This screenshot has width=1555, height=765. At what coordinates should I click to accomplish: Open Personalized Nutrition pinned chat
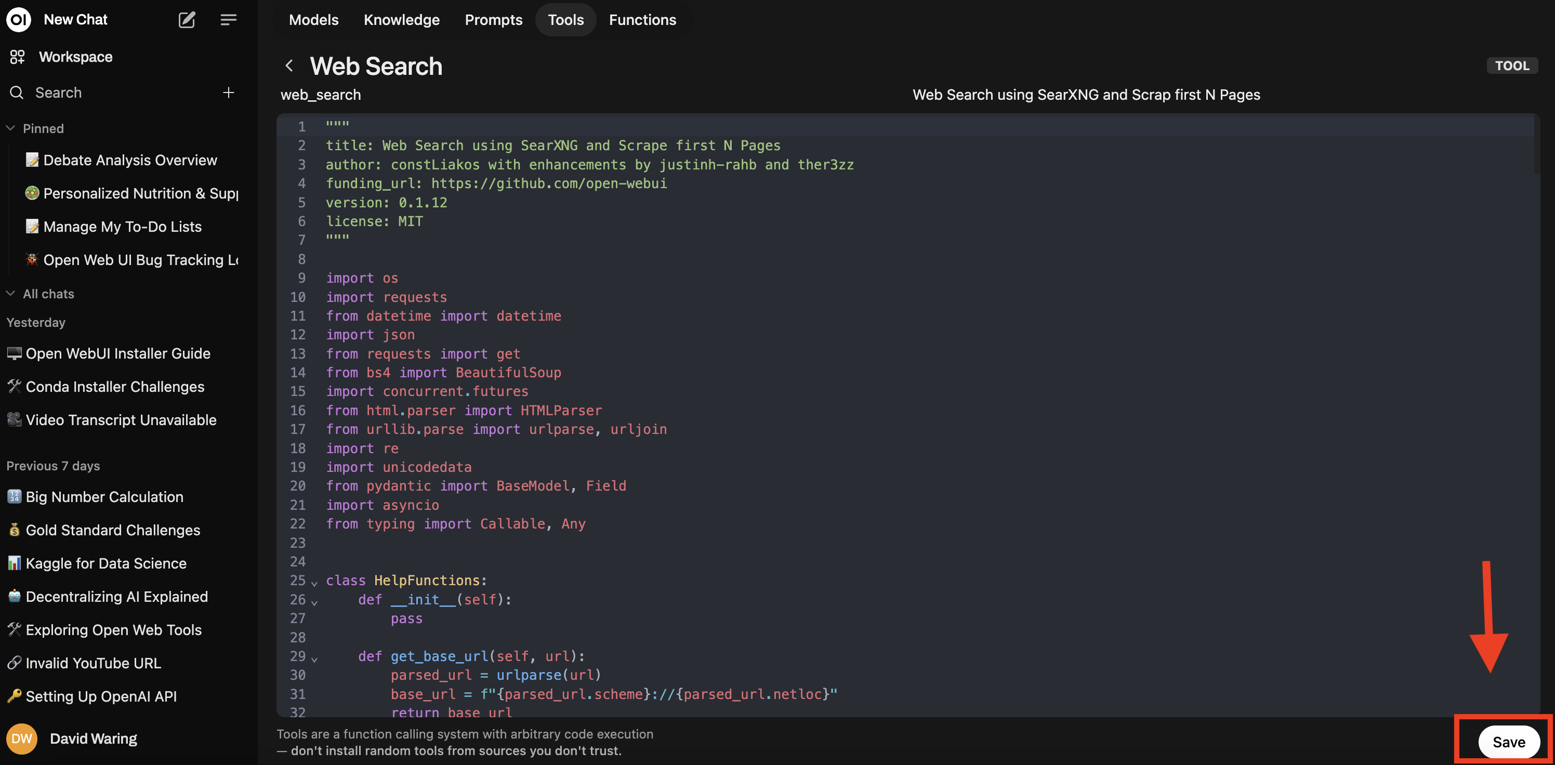point(131,193)
